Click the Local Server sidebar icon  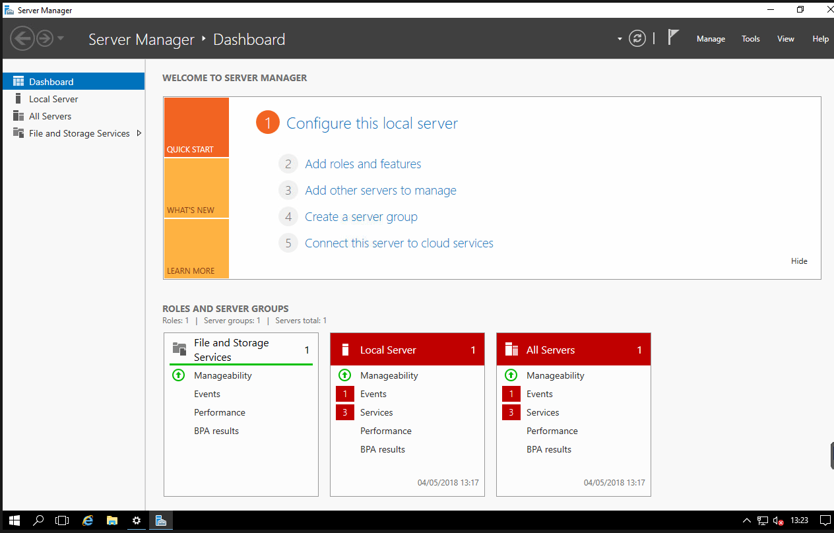[18, 99]
